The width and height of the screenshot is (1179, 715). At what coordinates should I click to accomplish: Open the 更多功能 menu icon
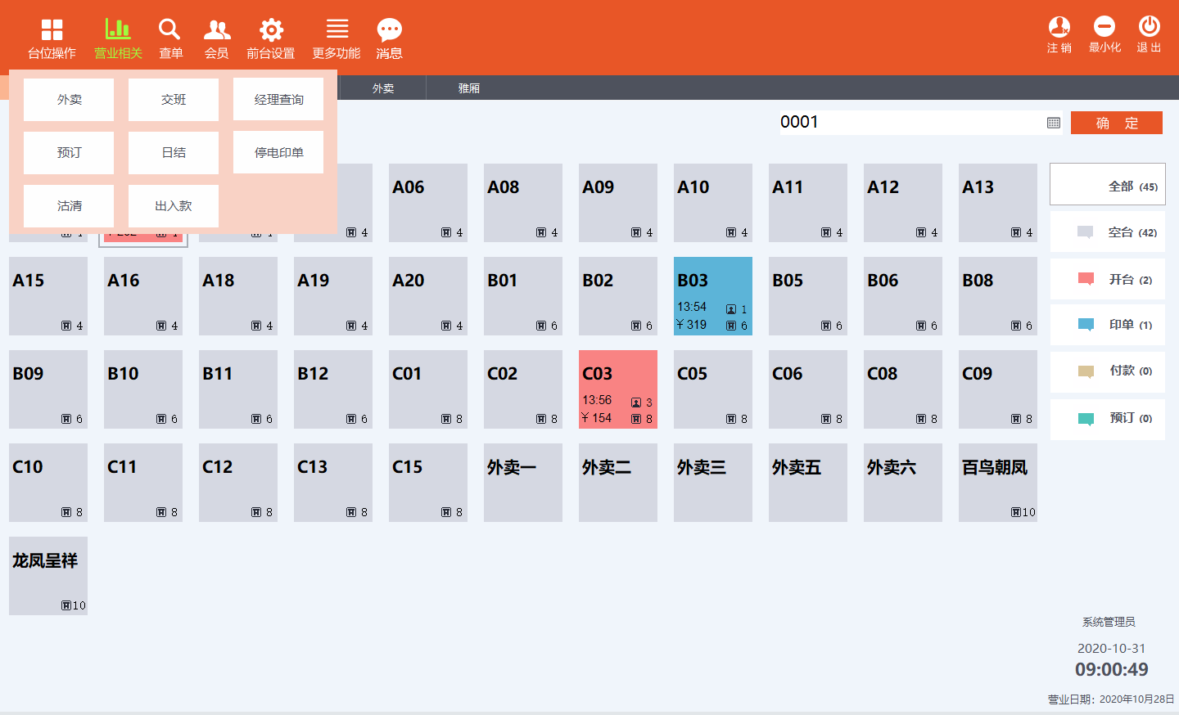click(337, 29)
